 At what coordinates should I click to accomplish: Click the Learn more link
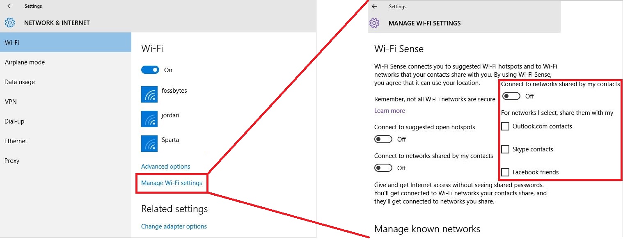[389, 111]
